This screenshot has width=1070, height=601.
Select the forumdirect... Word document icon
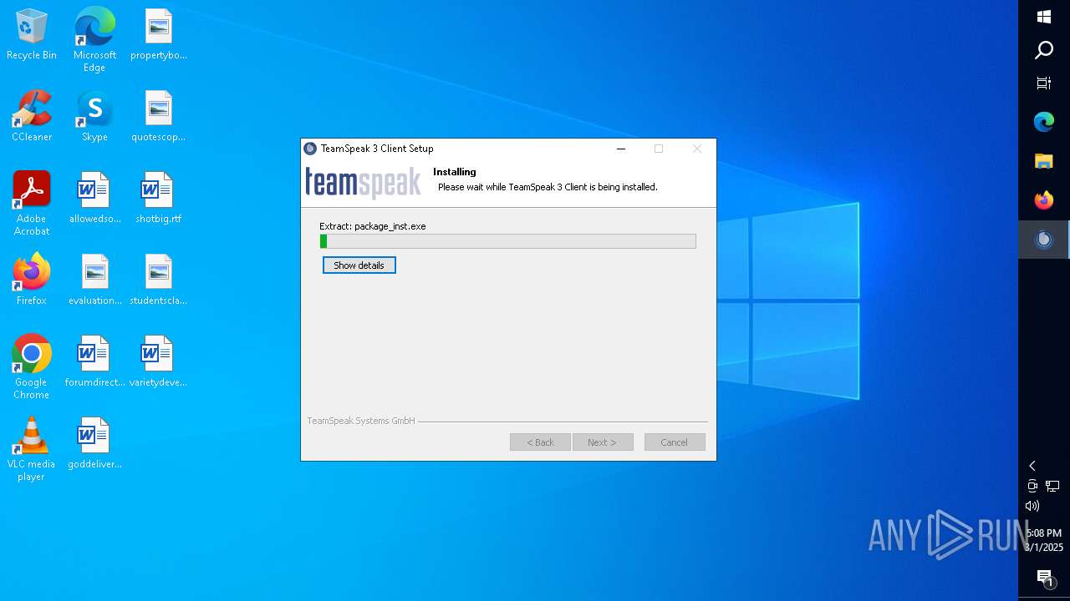coord(94,362)
